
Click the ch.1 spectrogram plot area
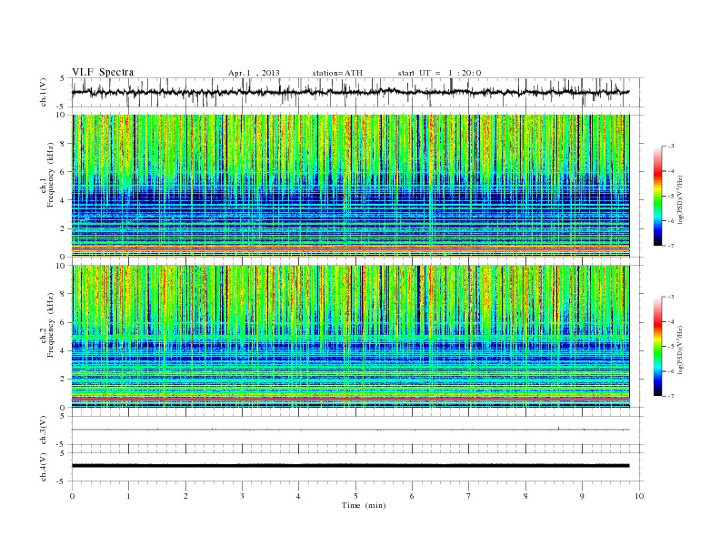pos(351,186)
